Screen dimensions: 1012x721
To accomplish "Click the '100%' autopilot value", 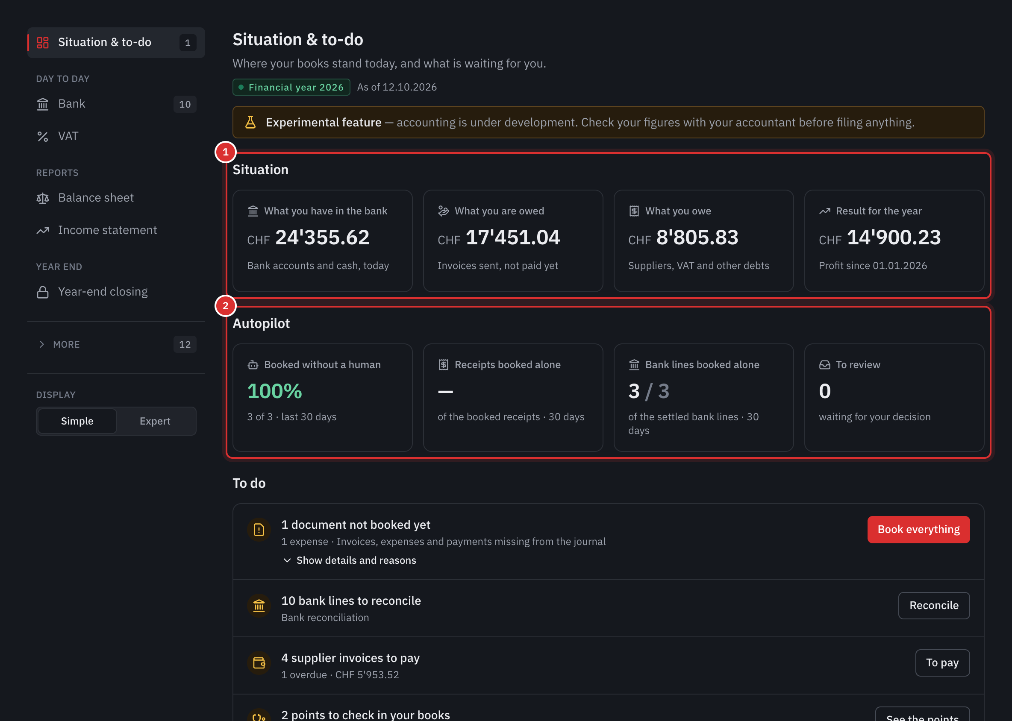I will pyautogui.click(x=274, y=392).
